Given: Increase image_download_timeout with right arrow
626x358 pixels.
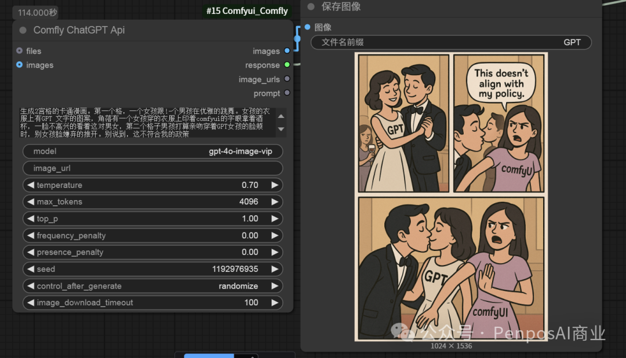Looking at the screenshot, I should tap(275, 302).
